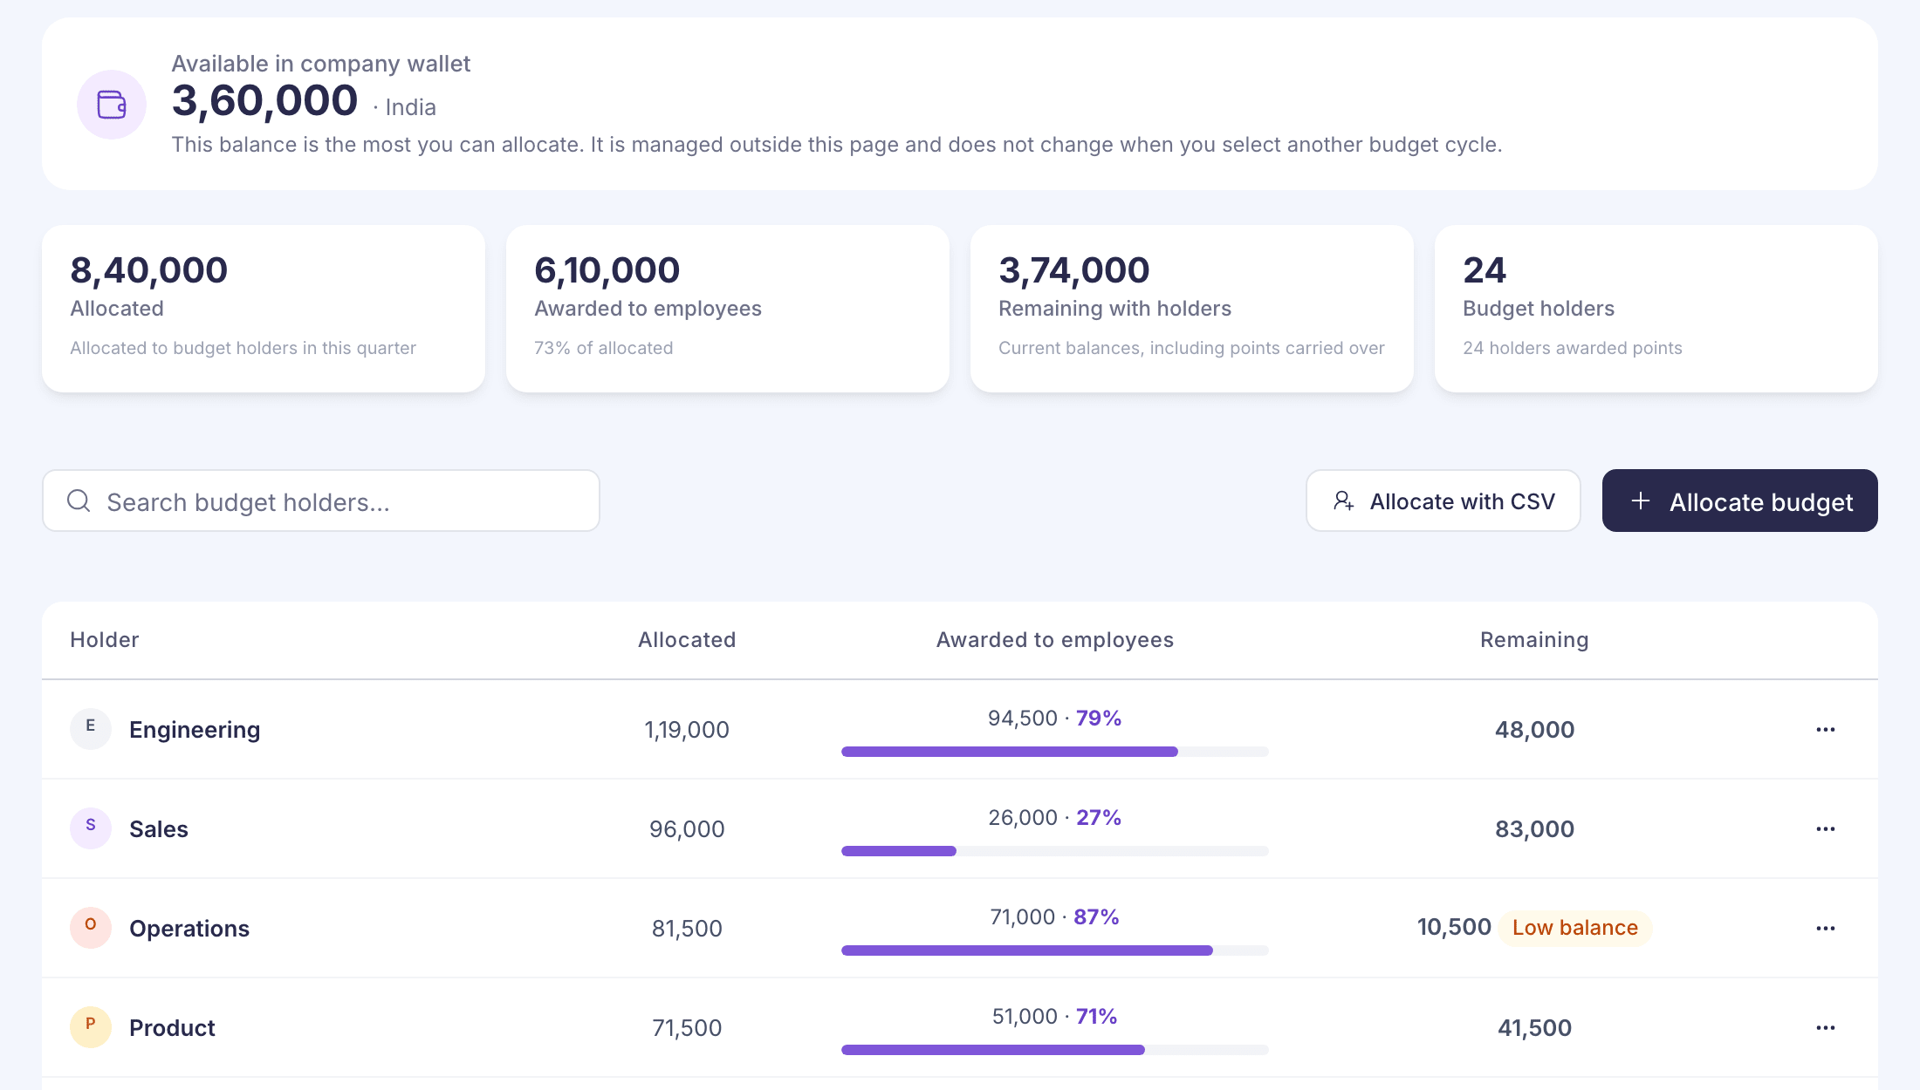The width and height of the screenshot is (1920, 1090).
Task: Click Engineering allocated value 1,19,000
Action: click(x=687, y=730)
